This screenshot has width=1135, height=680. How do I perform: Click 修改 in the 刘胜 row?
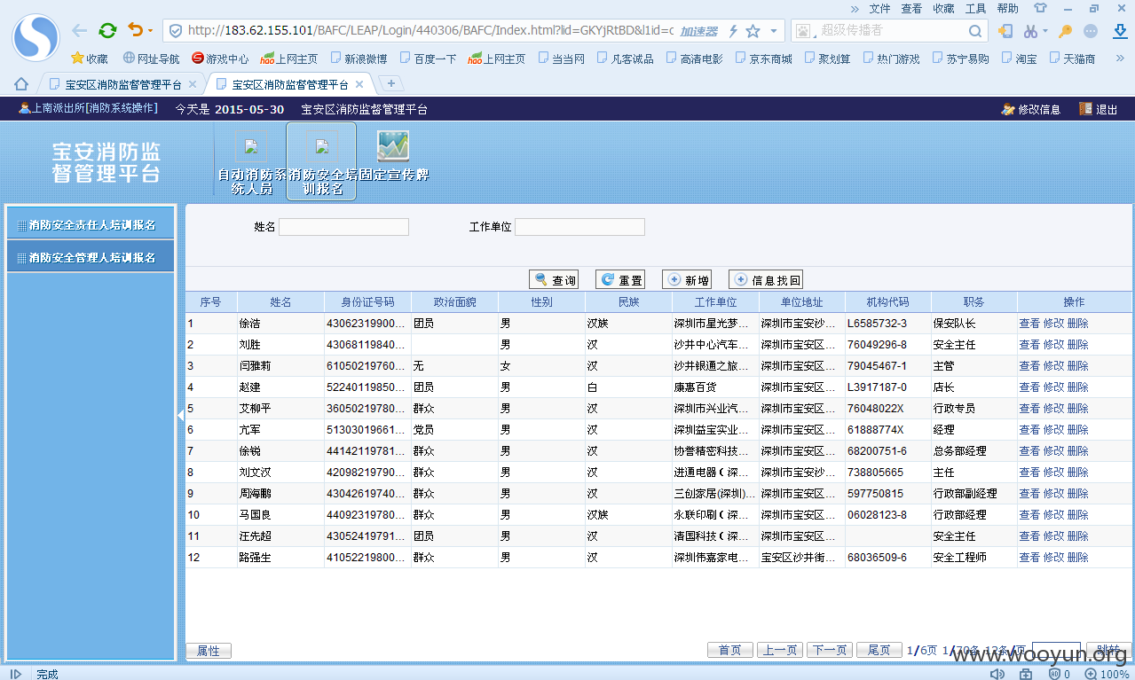pyautogui.click(x=1053, y=345)
